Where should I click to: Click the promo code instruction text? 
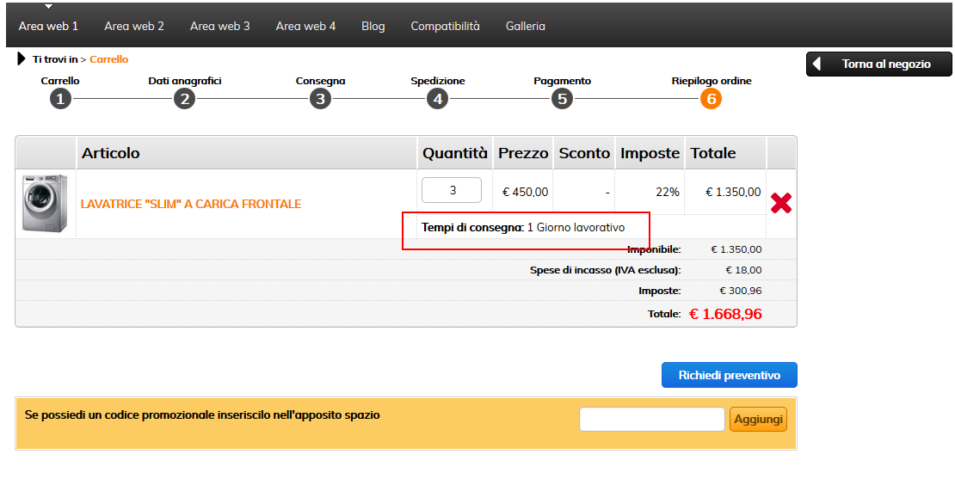(202, 415)
